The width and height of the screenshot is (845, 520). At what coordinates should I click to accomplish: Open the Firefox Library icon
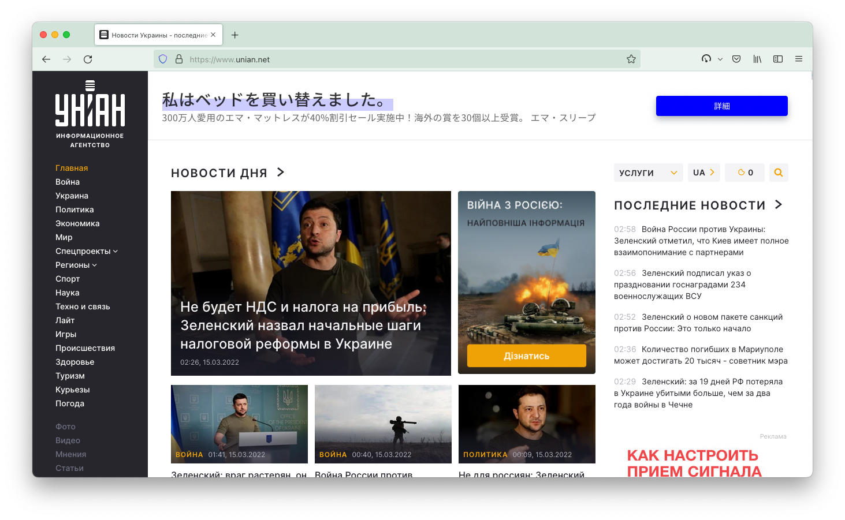757,59
